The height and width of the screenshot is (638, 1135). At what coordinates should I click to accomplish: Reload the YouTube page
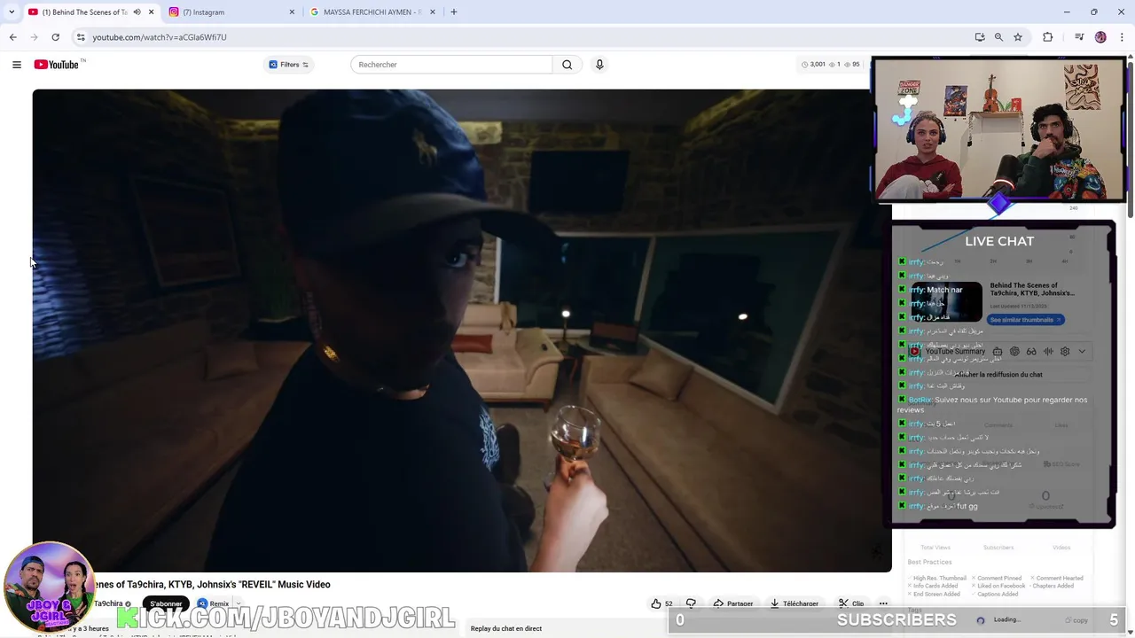pyautogui.click(x=55, y=37)
